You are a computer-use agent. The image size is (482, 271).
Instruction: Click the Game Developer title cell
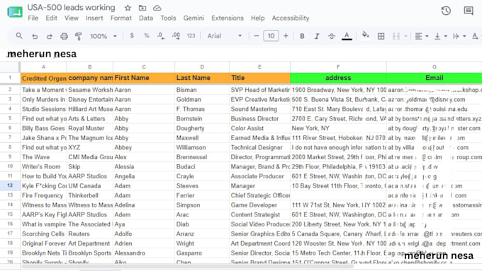point(259,205)
